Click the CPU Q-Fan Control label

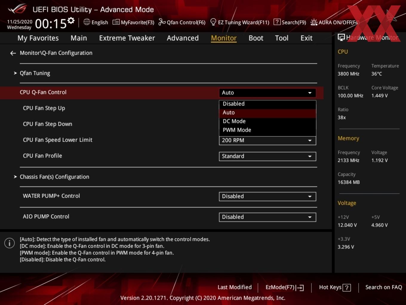43,92
